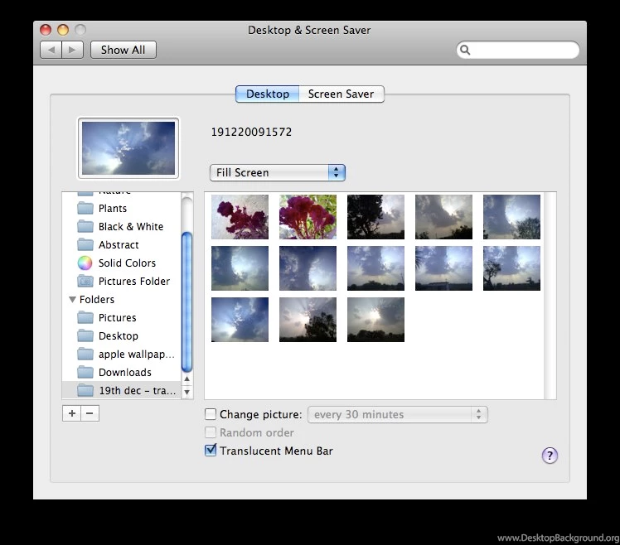Pick the last thumbnail in first row
This screenshot has height=545, width=620.
tap(511, 216)
